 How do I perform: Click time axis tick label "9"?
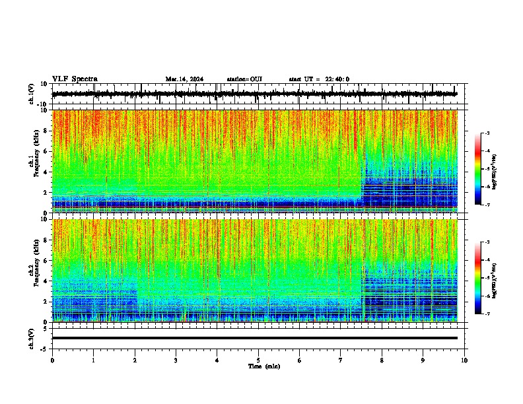pyautogui.click(x=423, y=360)
